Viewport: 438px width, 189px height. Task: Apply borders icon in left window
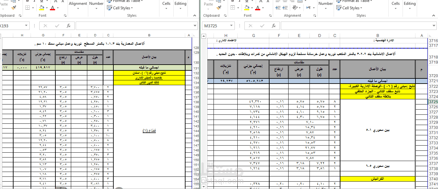(27, 7)
